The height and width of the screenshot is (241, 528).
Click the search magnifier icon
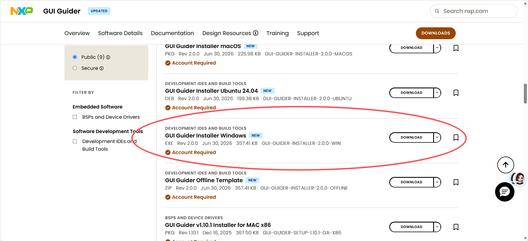pyautogui.click(x=437, y=11)
